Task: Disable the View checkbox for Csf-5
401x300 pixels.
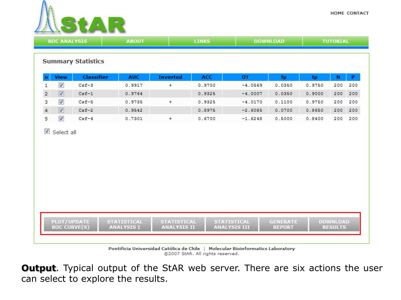Action: tap(61, 102)
